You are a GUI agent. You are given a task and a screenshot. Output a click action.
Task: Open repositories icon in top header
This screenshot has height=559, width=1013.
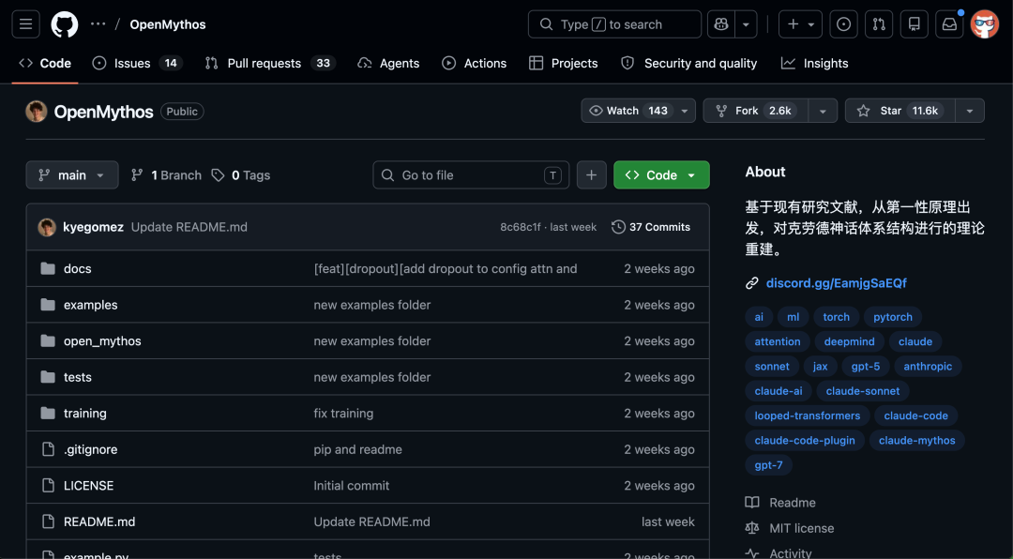915,24
